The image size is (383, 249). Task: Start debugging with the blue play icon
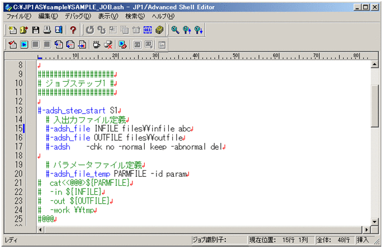pyautogui.click(x=24, y=44)
